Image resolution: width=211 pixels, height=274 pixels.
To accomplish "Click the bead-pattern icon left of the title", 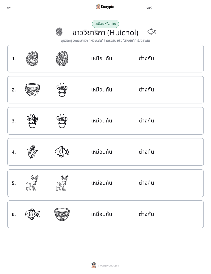I will [x=59, y=32].
